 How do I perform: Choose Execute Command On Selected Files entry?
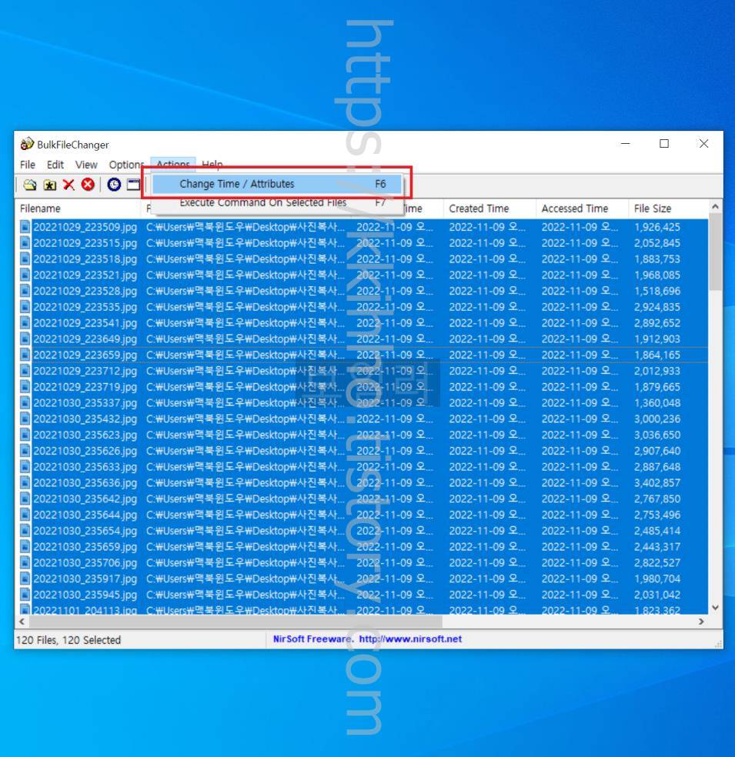click(x=277, y=202)
